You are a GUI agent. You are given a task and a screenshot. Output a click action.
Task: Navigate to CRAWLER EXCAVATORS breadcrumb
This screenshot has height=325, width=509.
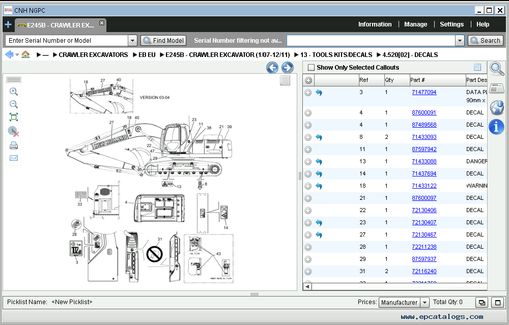tap(93, 55)
